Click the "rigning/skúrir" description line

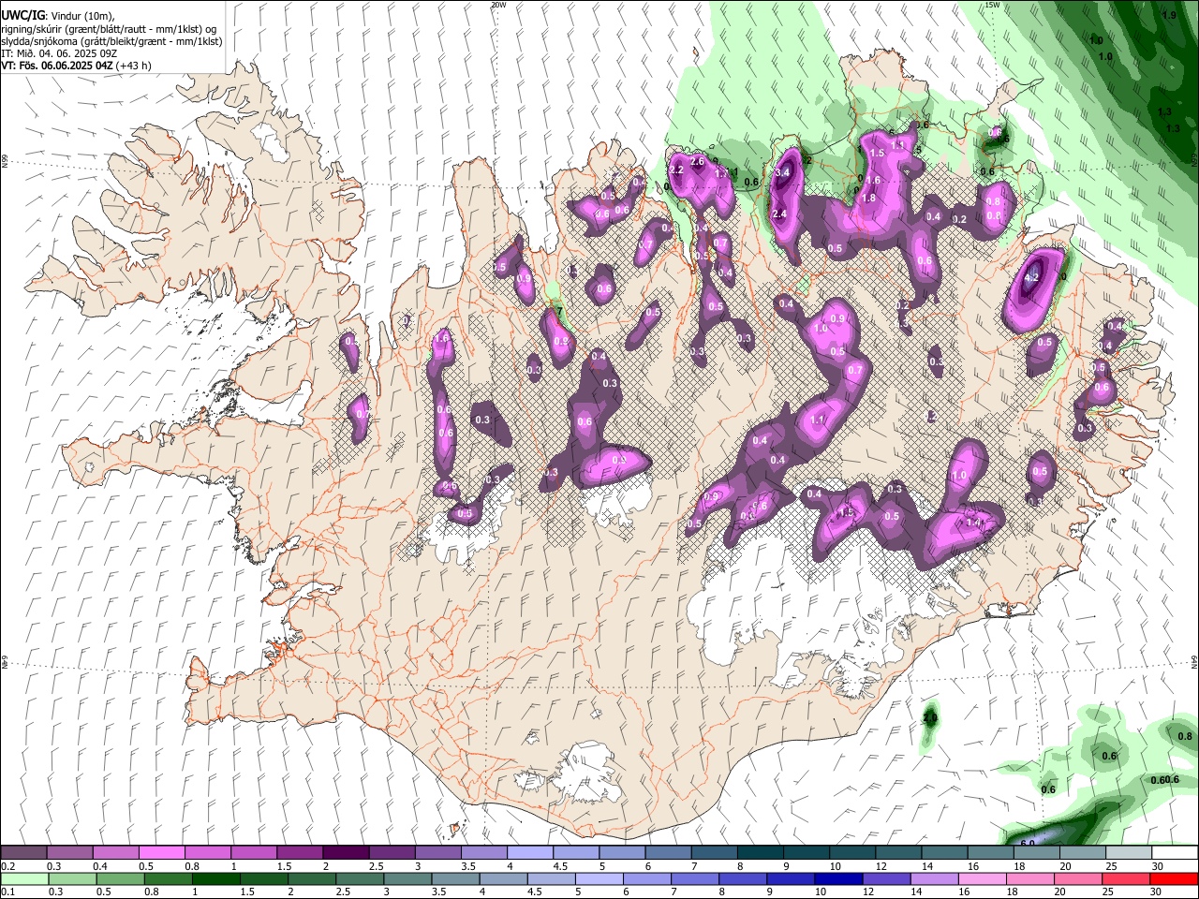[x=110, y=29]
